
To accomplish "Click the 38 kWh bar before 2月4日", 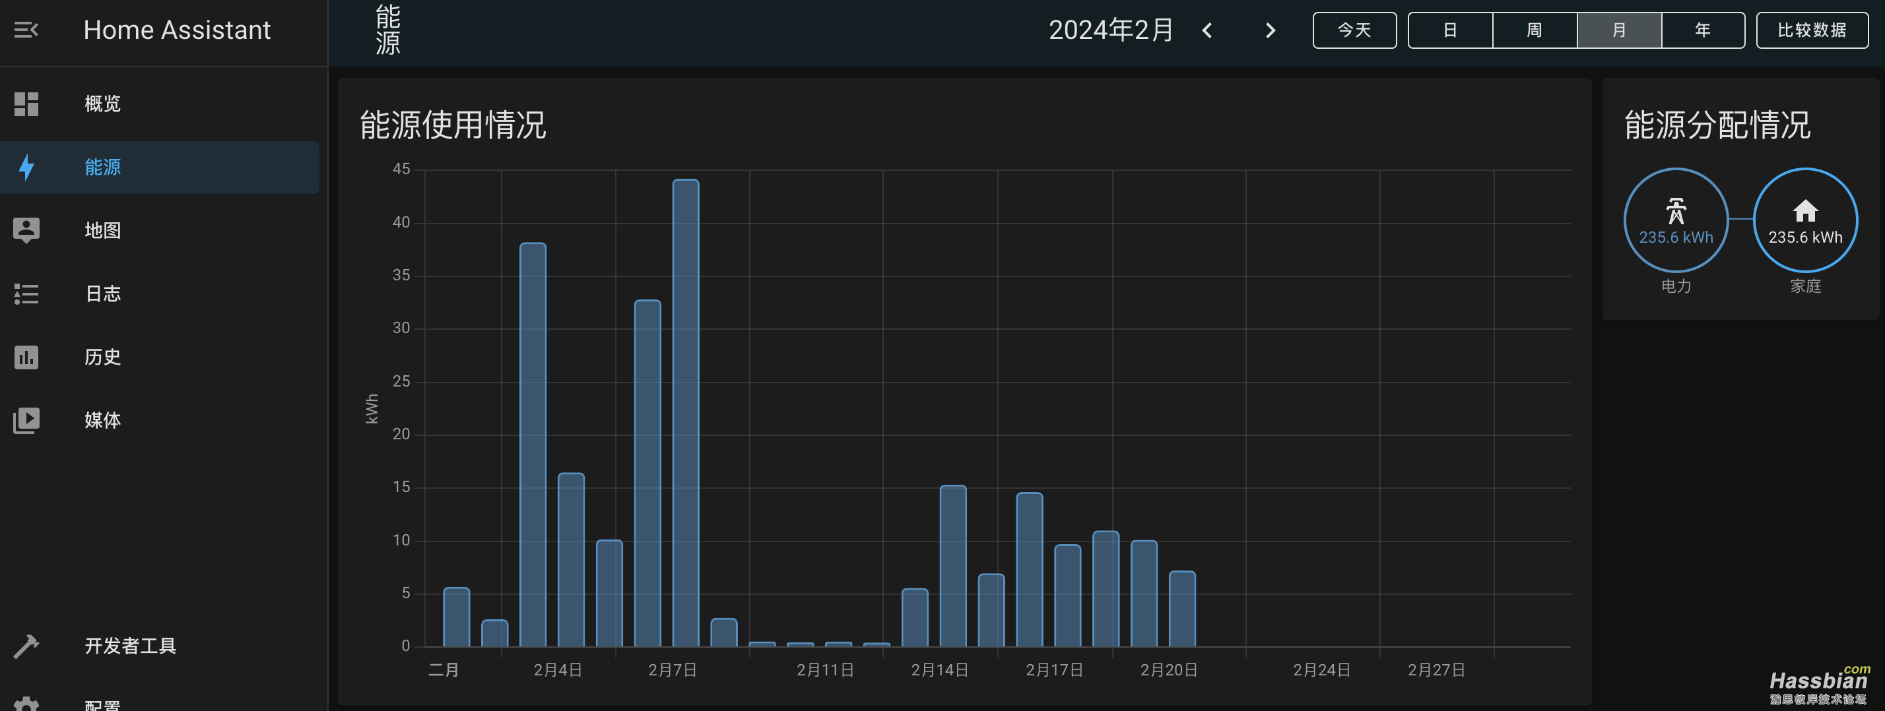I will coord(533,445).
